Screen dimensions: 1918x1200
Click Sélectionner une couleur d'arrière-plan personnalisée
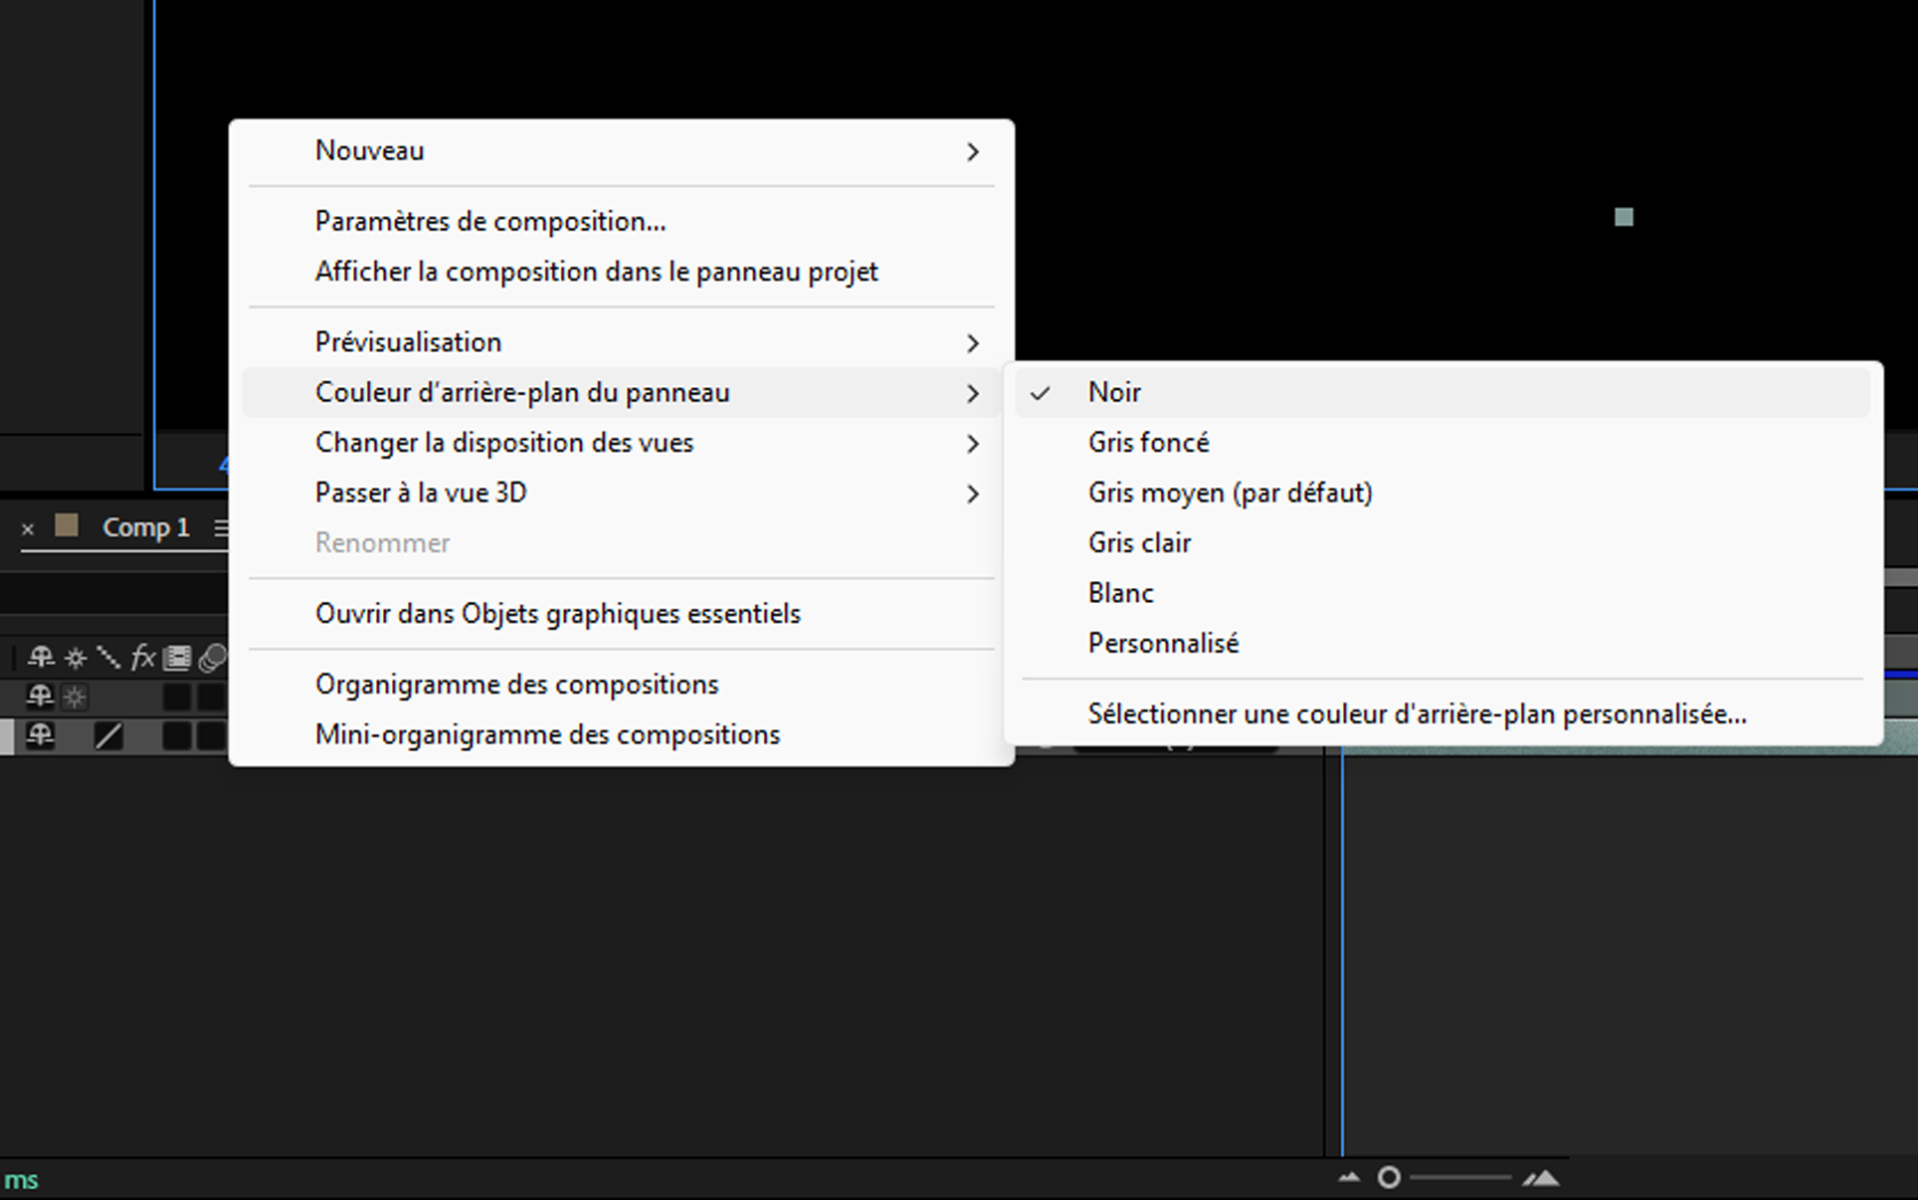tap(1418, 713)
